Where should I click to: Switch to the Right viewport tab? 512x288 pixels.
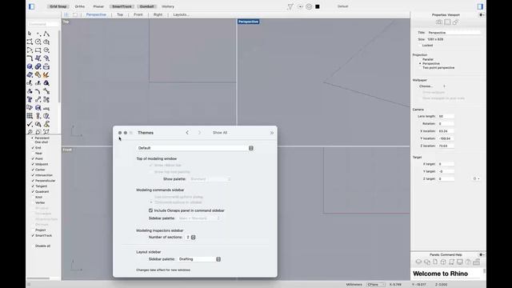pos(158,14)
